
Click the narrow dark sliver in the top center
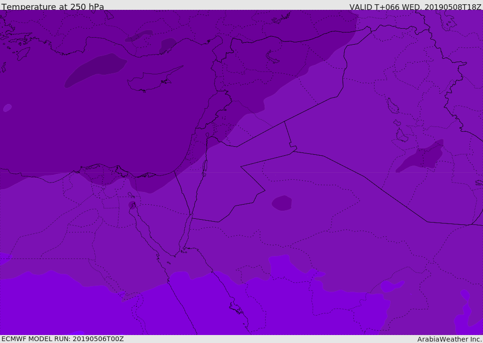[x=140, y=35]
